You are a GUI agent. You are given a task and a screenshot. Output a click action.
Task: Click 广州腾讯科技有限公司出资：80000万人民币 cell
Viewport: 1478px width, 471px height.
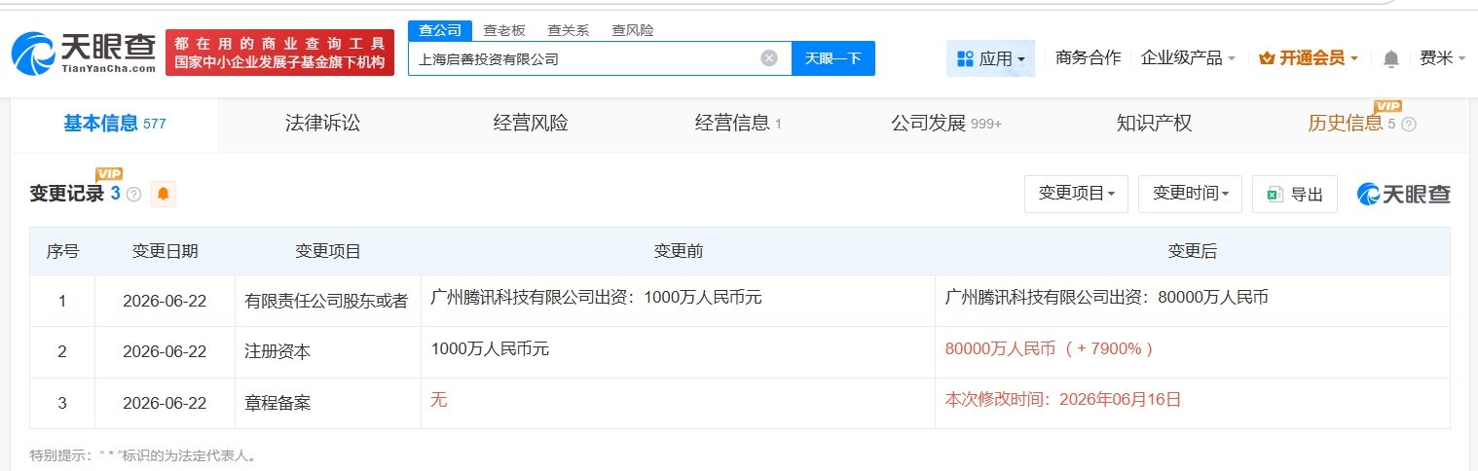[x=1193, y=301]
